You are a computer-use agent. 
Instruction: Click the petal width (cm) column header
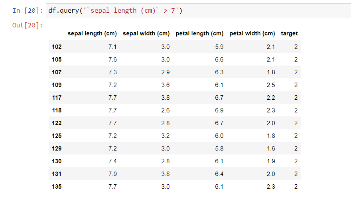pos(252,33)
